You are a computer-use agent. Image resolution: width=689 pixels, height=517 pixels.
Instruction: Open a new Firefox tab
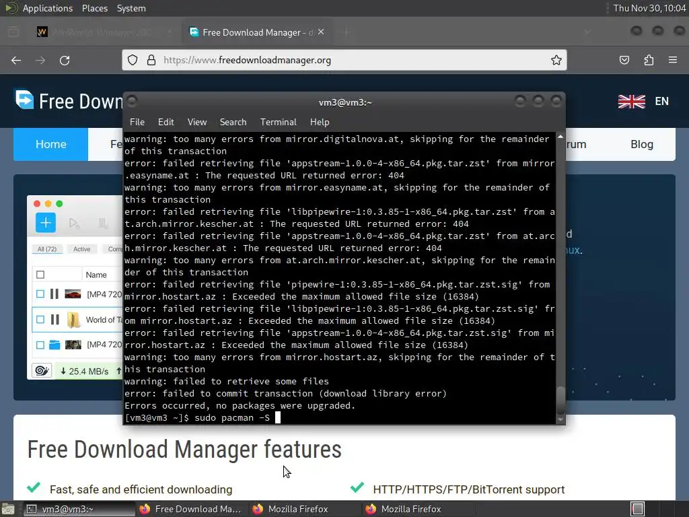pos(347,32)
